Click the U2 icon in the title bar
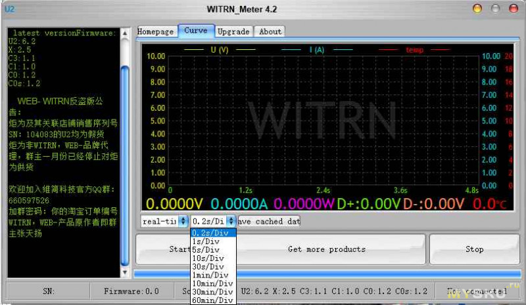The width and height of the screenshot is (526, 305). click(x=10, y=9)
